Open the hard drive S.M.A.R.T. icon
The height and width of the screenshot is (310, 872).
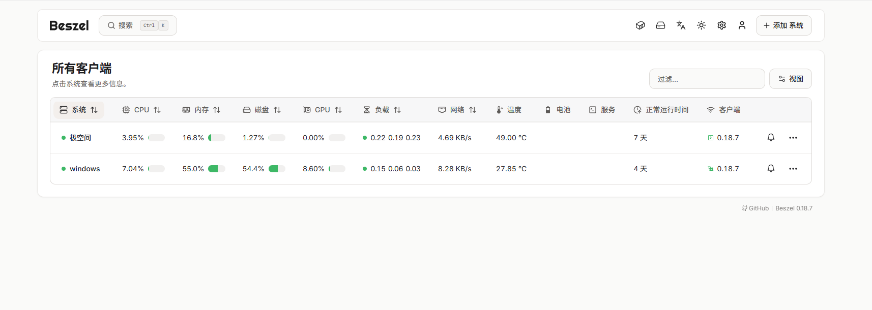point(660,25)
